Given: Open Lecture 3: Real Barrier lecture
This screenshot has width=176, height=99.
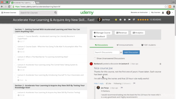Looking at the screenshot, I should (x=43, y=57).
